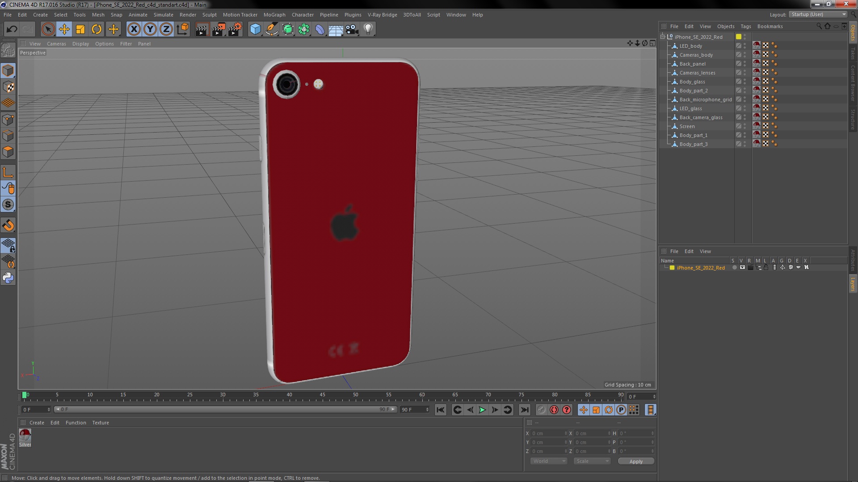Add a Cube primitive object
The width and height of the screenshot is (858, 482).
(255, 29)
